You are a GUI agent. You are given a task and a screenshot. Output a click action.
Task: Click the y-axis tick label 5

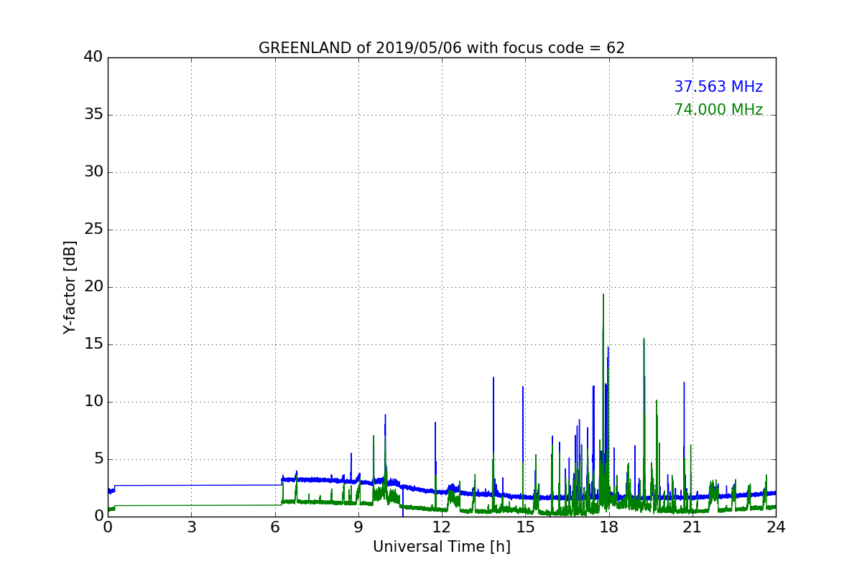(x=98, y=459)
